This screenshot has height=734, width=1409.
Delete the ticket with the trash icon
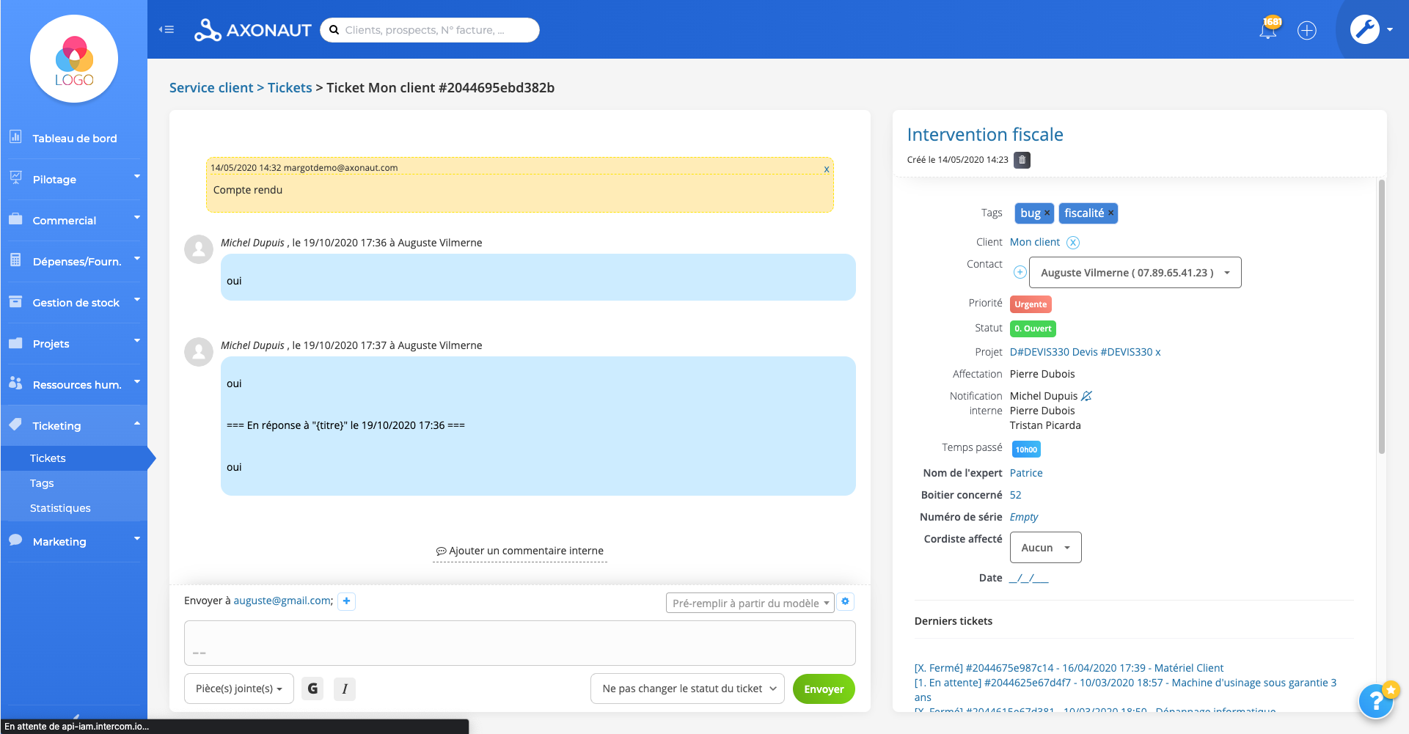1022,160
